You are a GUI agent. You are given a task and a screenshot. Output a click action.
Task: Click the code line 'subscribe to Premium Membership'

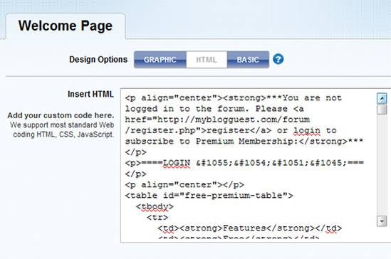click(x=244, y=141)
